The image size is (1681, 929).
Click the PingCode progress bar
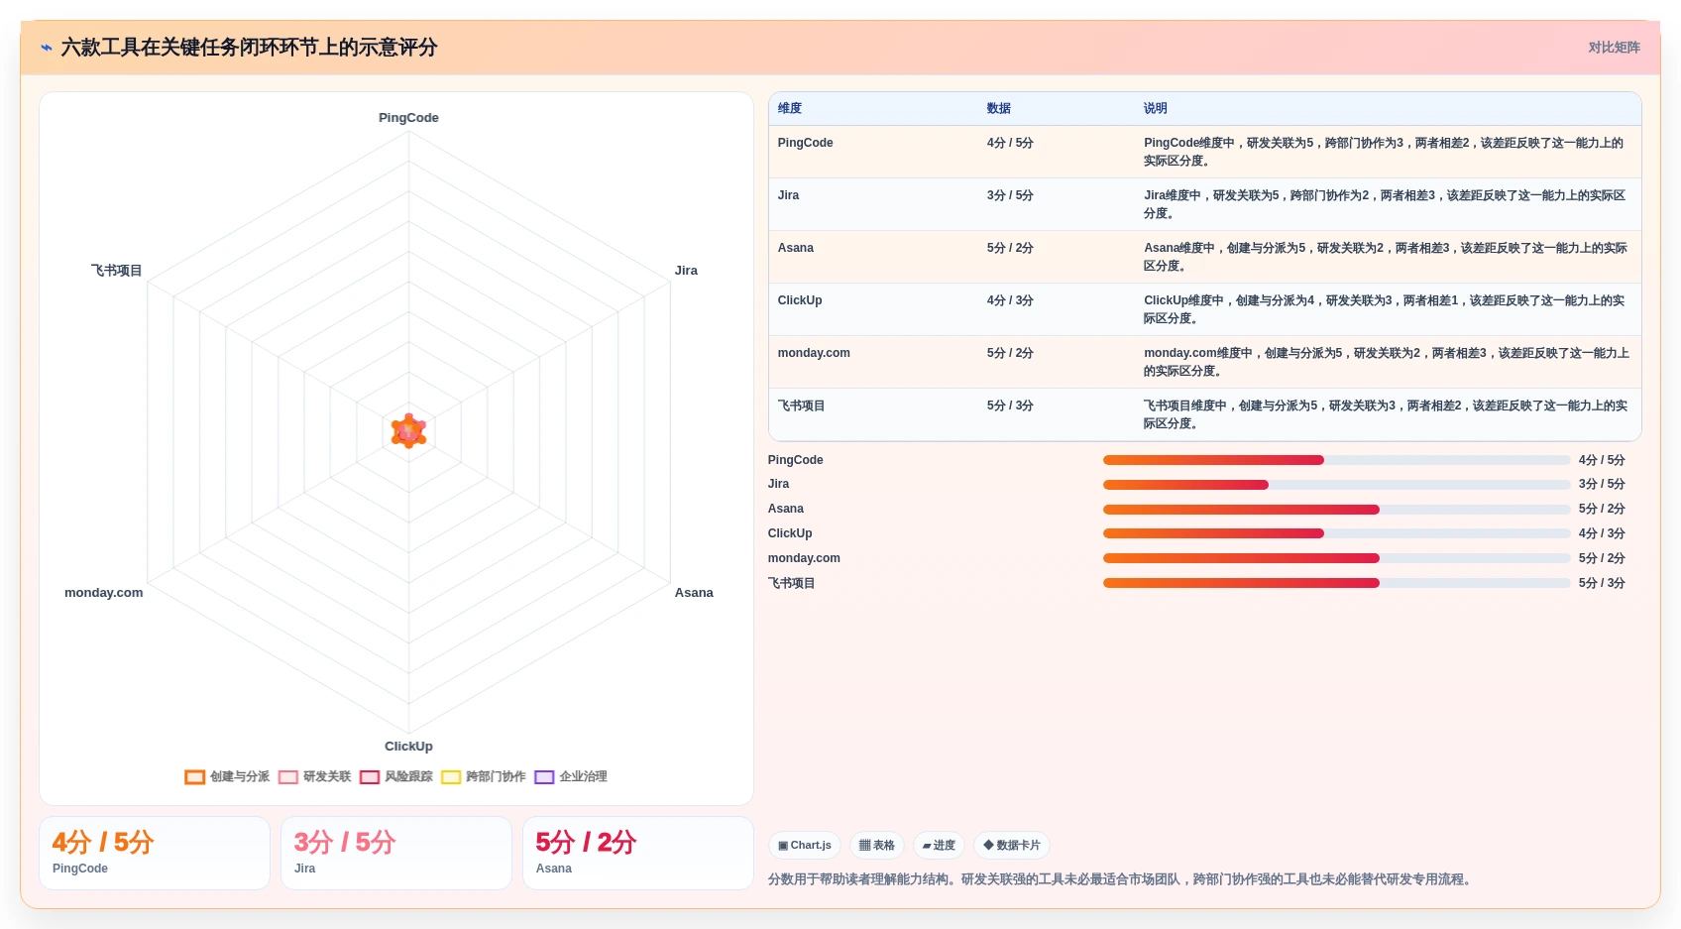[x=1336, y=460]
